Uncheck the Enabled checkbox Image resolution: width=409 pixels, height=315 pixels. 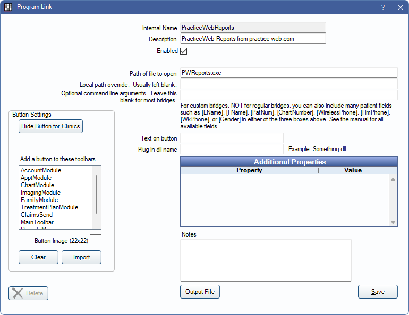184,51
